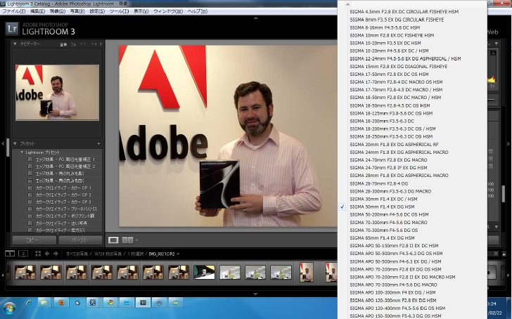Open Firefox from taskbar
Image resolution: width=512 pixels, height=319 pixels.
(61, 303)
